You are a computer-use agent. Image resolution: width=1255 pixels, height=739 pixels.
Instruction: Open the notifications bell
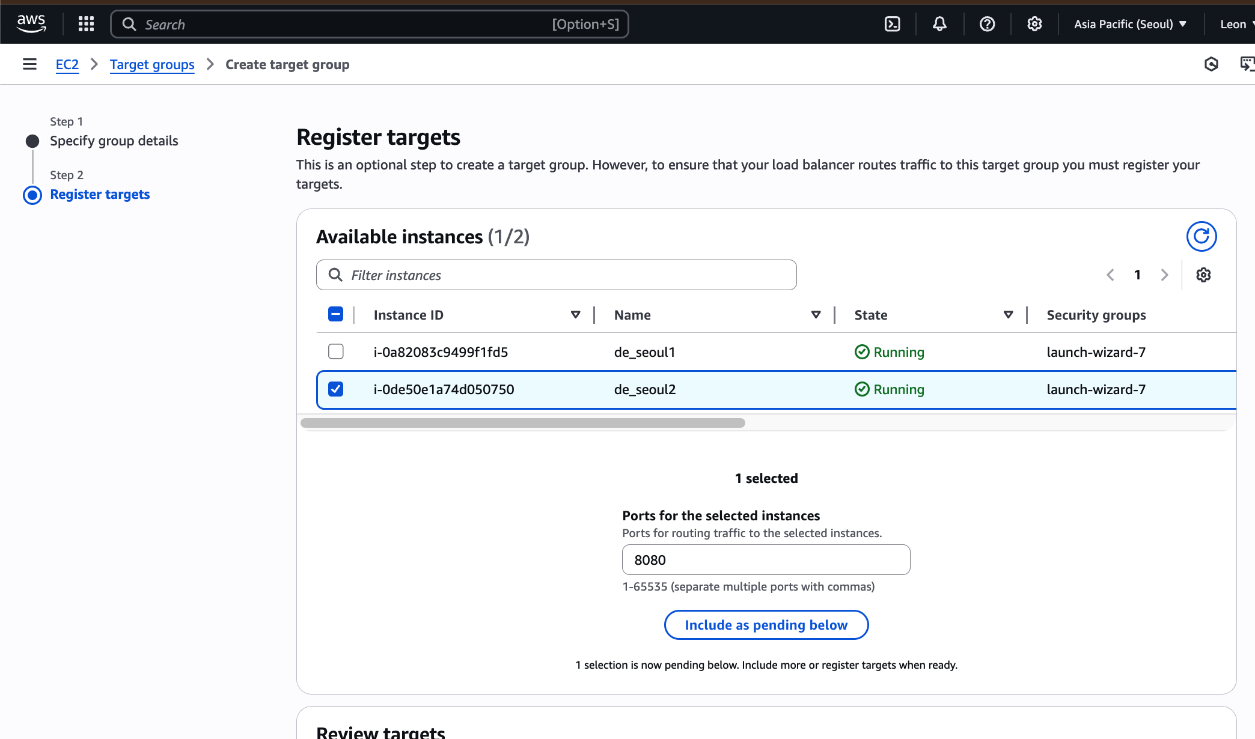coord(939,24)
